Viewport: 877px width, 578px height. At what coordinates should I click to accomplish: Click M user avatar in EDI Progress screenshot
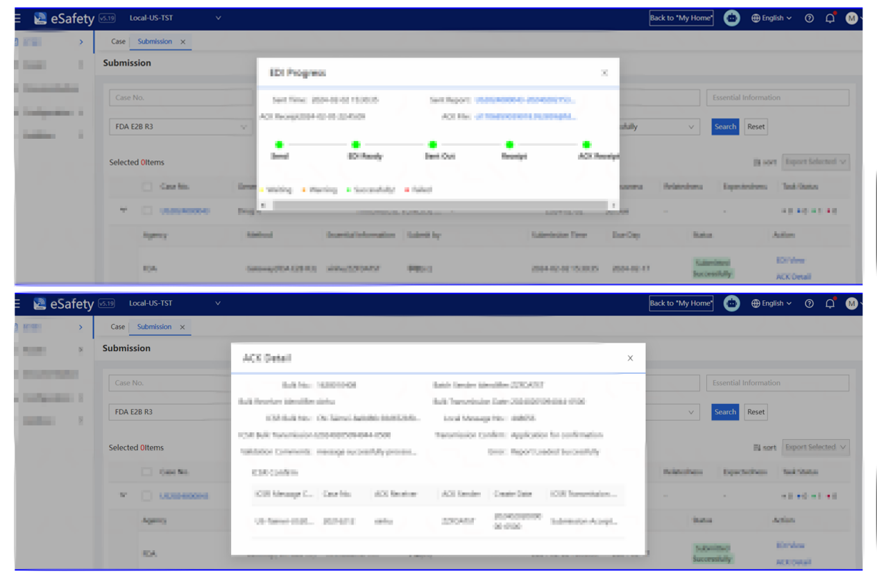tap(851, 19)
